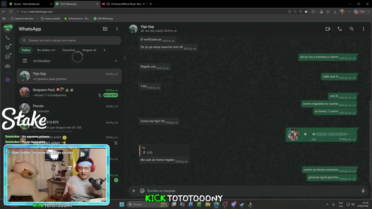Open the Respawn Perú group chat
372x209 pixels.
tap(69, 92)
